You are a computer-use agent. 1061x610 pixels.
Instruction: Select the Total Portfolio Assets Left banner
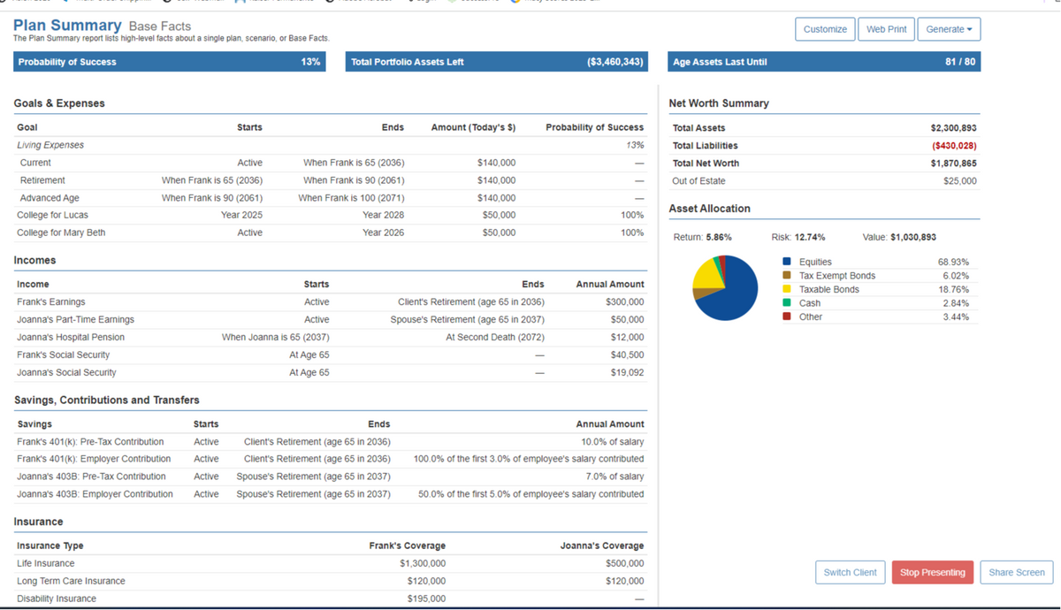(495, 62)
